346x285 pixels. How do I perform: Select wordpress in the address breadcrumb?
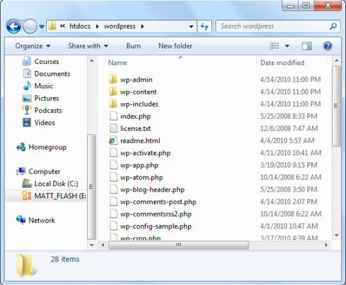pyautogui.click(x=120, y=26)
